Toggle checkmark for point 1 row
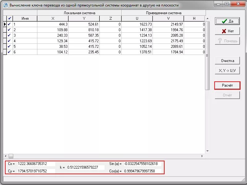 (10, 24)
